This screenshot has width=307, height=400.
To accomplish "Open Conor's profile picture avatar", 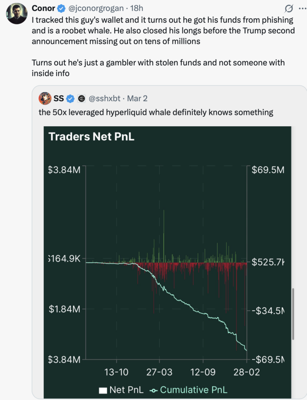I will pos(16,14).
